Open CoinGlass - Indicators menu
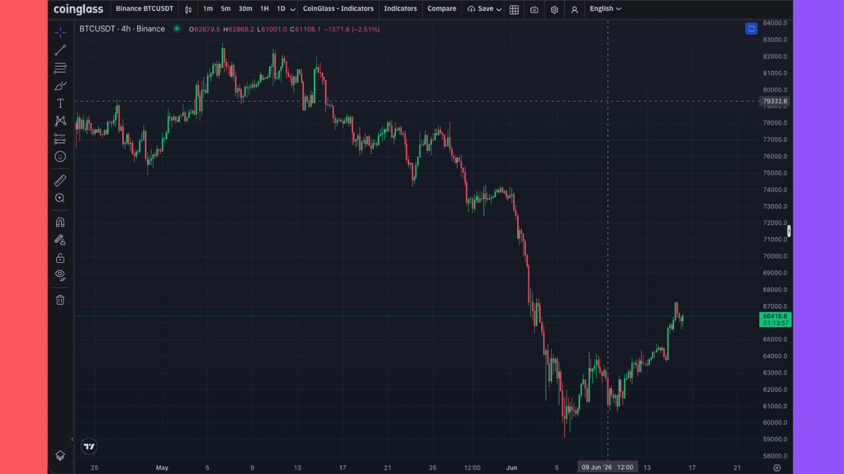Viewport: 844px width, 474px height. (x=338, y=9)
